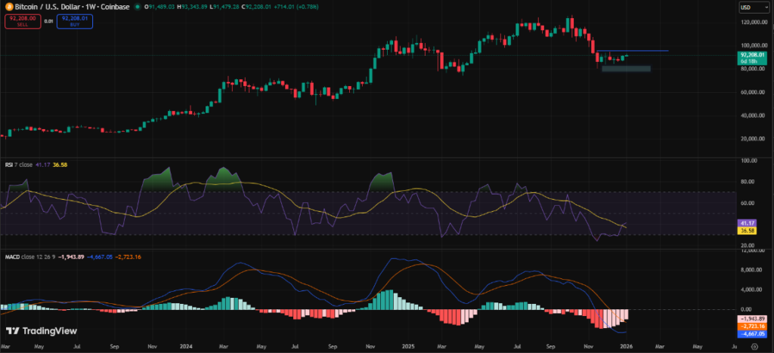Screen dimensions: 774x353
Task: Click the 0.01 spread value
Action: click(48, 22)
